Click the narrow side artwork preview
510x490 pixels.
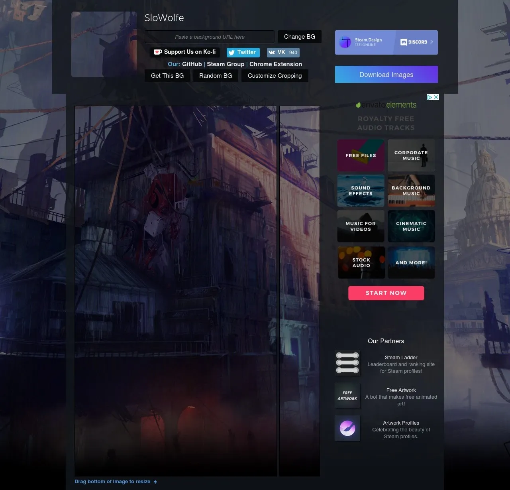pyautogui.click(x=300, y=291)
